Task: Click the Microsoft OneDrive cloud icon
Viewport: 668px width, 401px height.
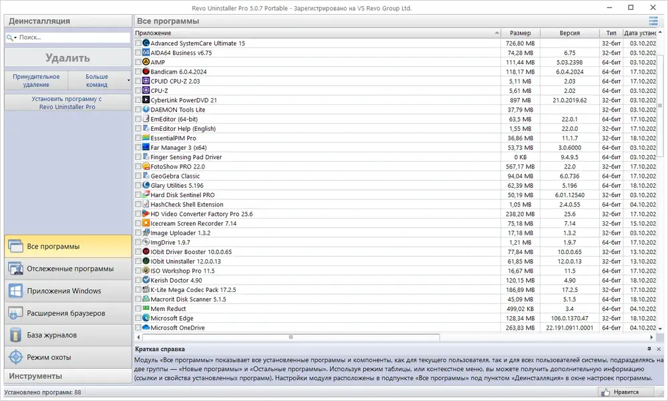Action: (x=146, y=327)
